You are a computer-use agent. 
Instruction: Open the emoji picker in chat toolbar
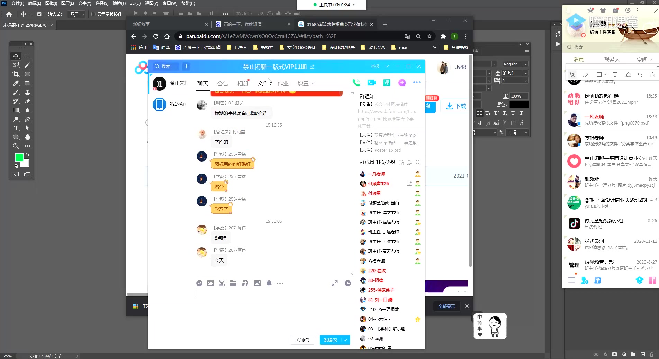coord(199,283)
